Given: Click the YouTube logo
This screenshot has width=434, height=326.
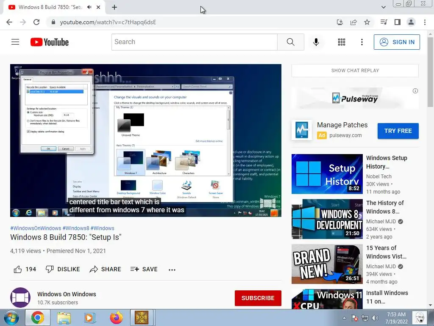Looking at the screenshot, I should 50,42.
